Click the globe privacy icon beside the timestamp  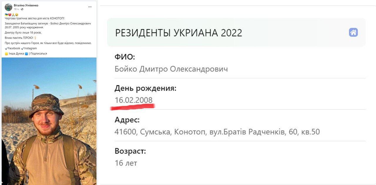coord(22,9)
